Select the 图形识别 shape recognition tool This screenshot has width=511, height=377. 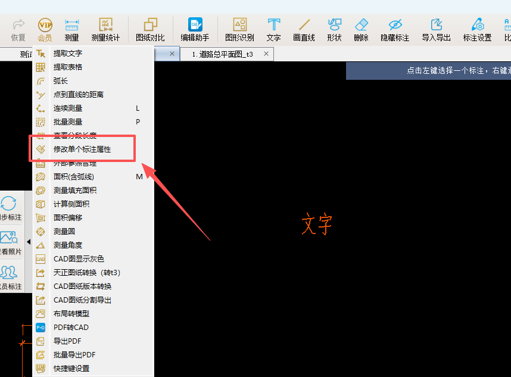pyautogui.click(x=239, y=30)
